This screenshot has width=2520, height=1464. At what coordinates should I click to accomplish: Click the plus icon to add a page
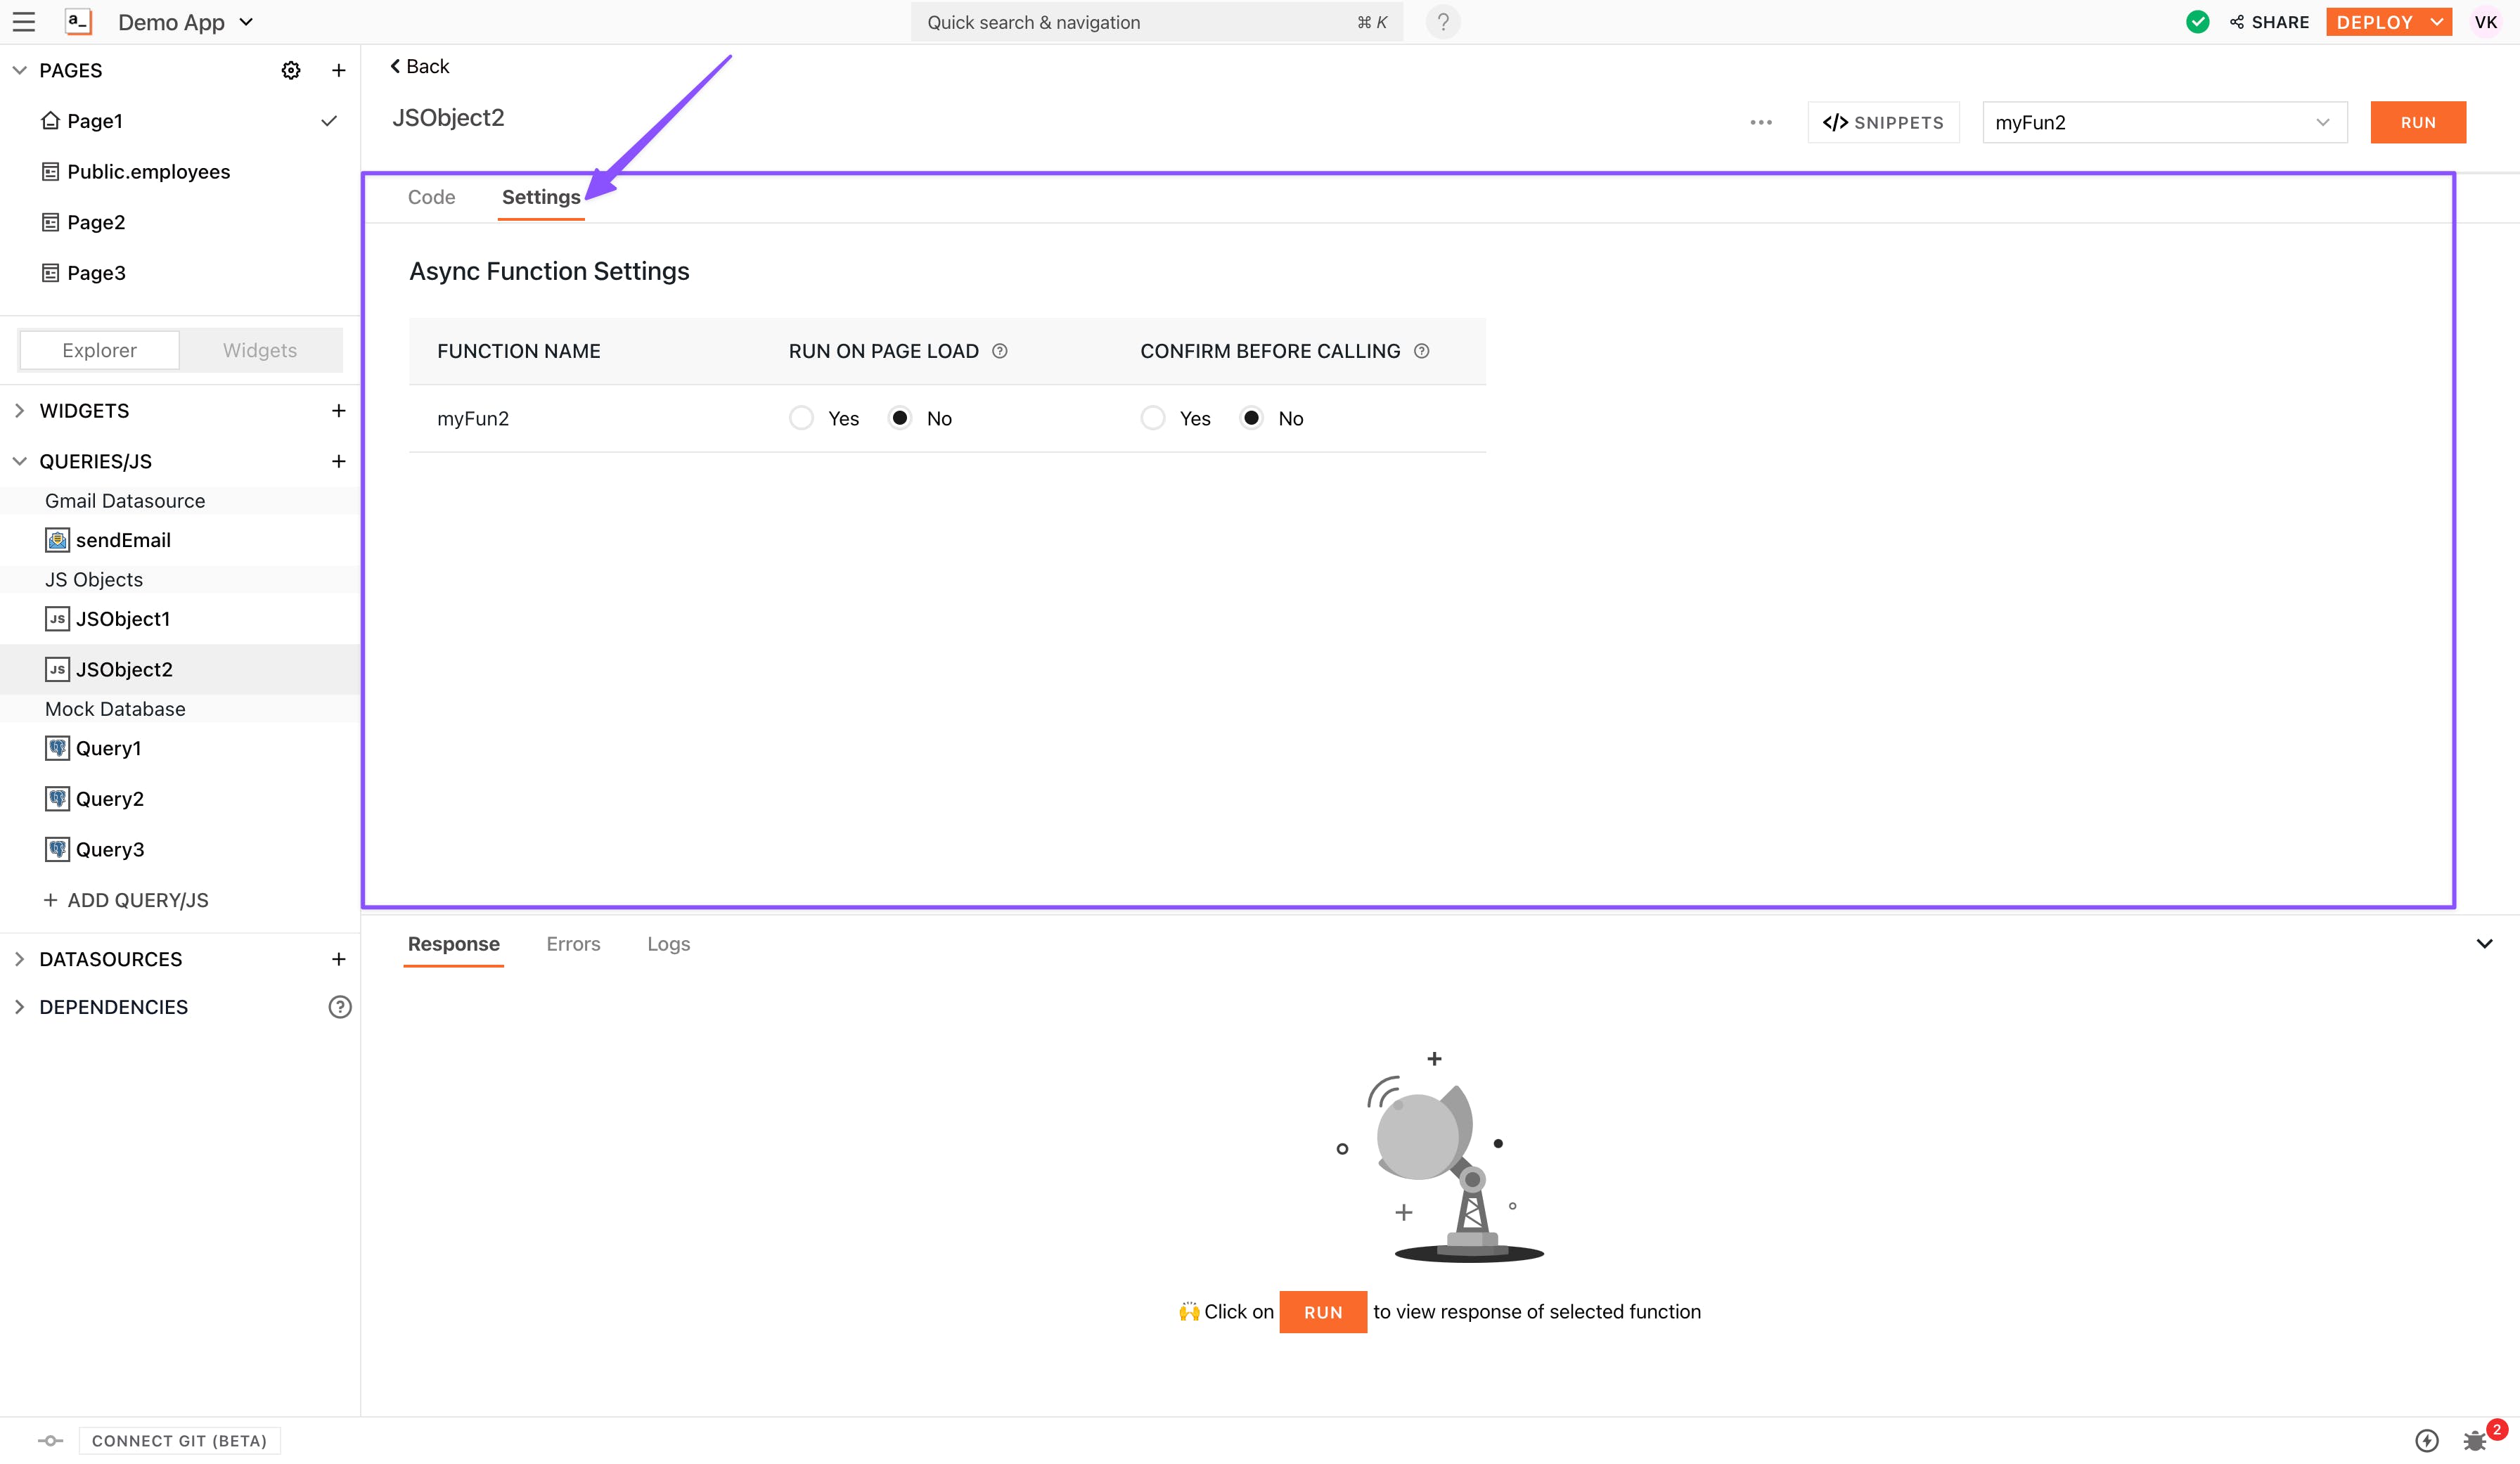[x=338, y=70]
